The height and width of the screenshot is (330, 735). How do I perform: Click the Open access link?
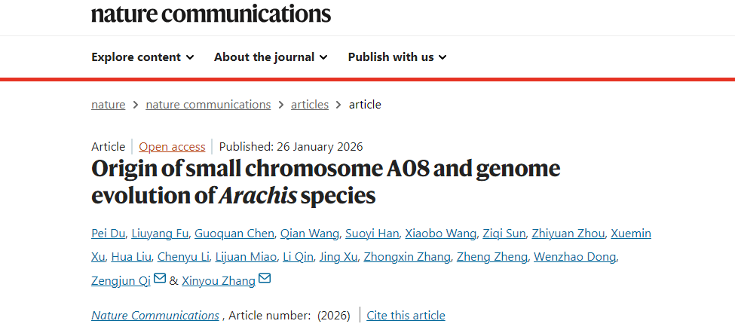172,147
